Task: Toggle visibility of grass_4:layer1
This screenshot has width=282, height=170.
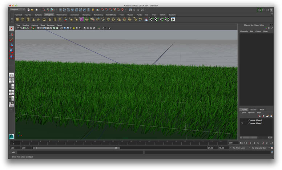Action: click(242, 124)
